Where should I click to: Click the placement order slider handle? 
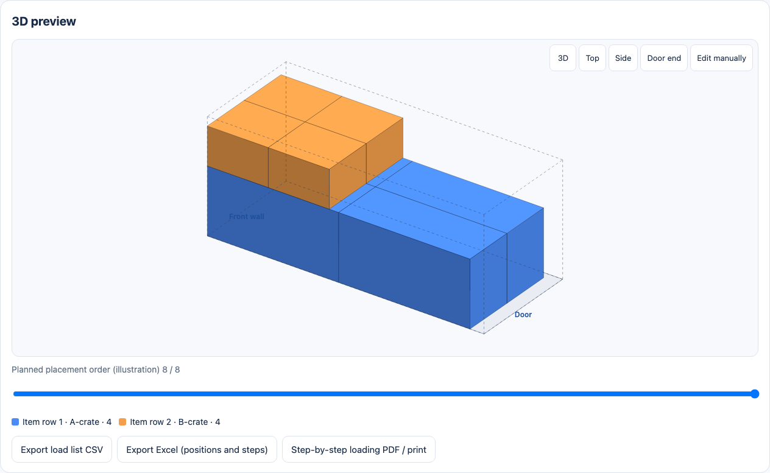tap(755, 394)
